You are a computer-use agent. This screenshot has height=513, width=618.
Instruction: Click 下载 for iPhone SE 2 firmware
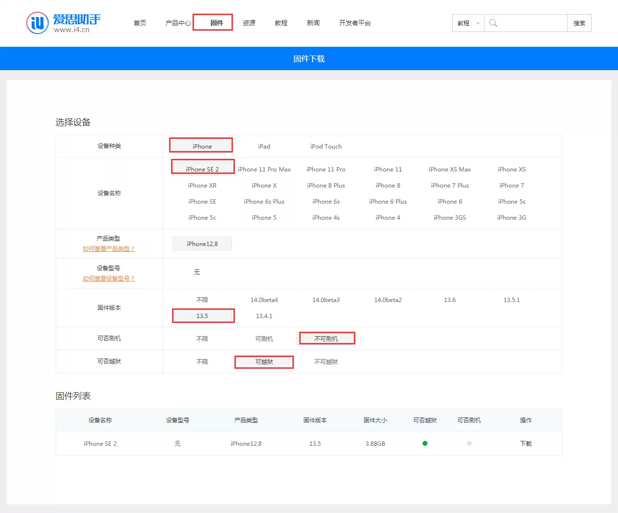[x=526, y=443]
